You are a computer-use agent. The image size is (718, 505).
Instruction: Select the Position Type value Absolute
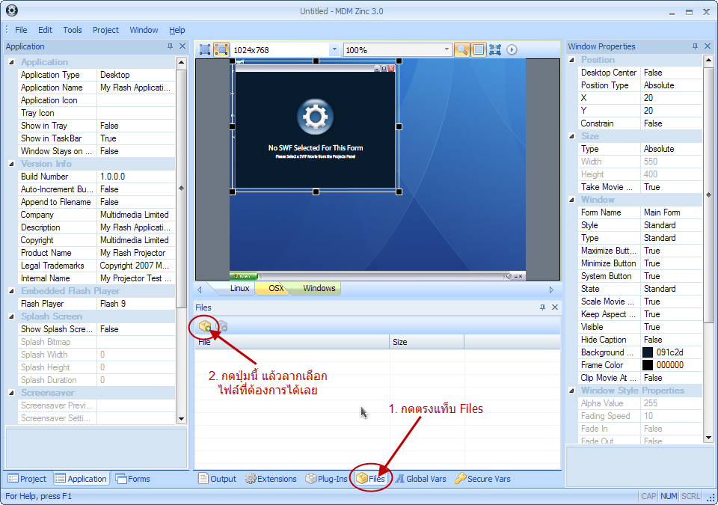672,85
